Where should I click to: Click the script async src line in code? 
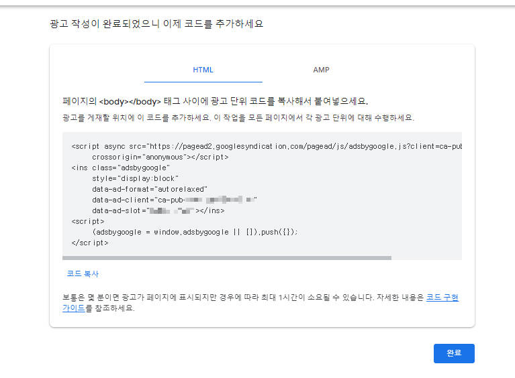[267, 146]
